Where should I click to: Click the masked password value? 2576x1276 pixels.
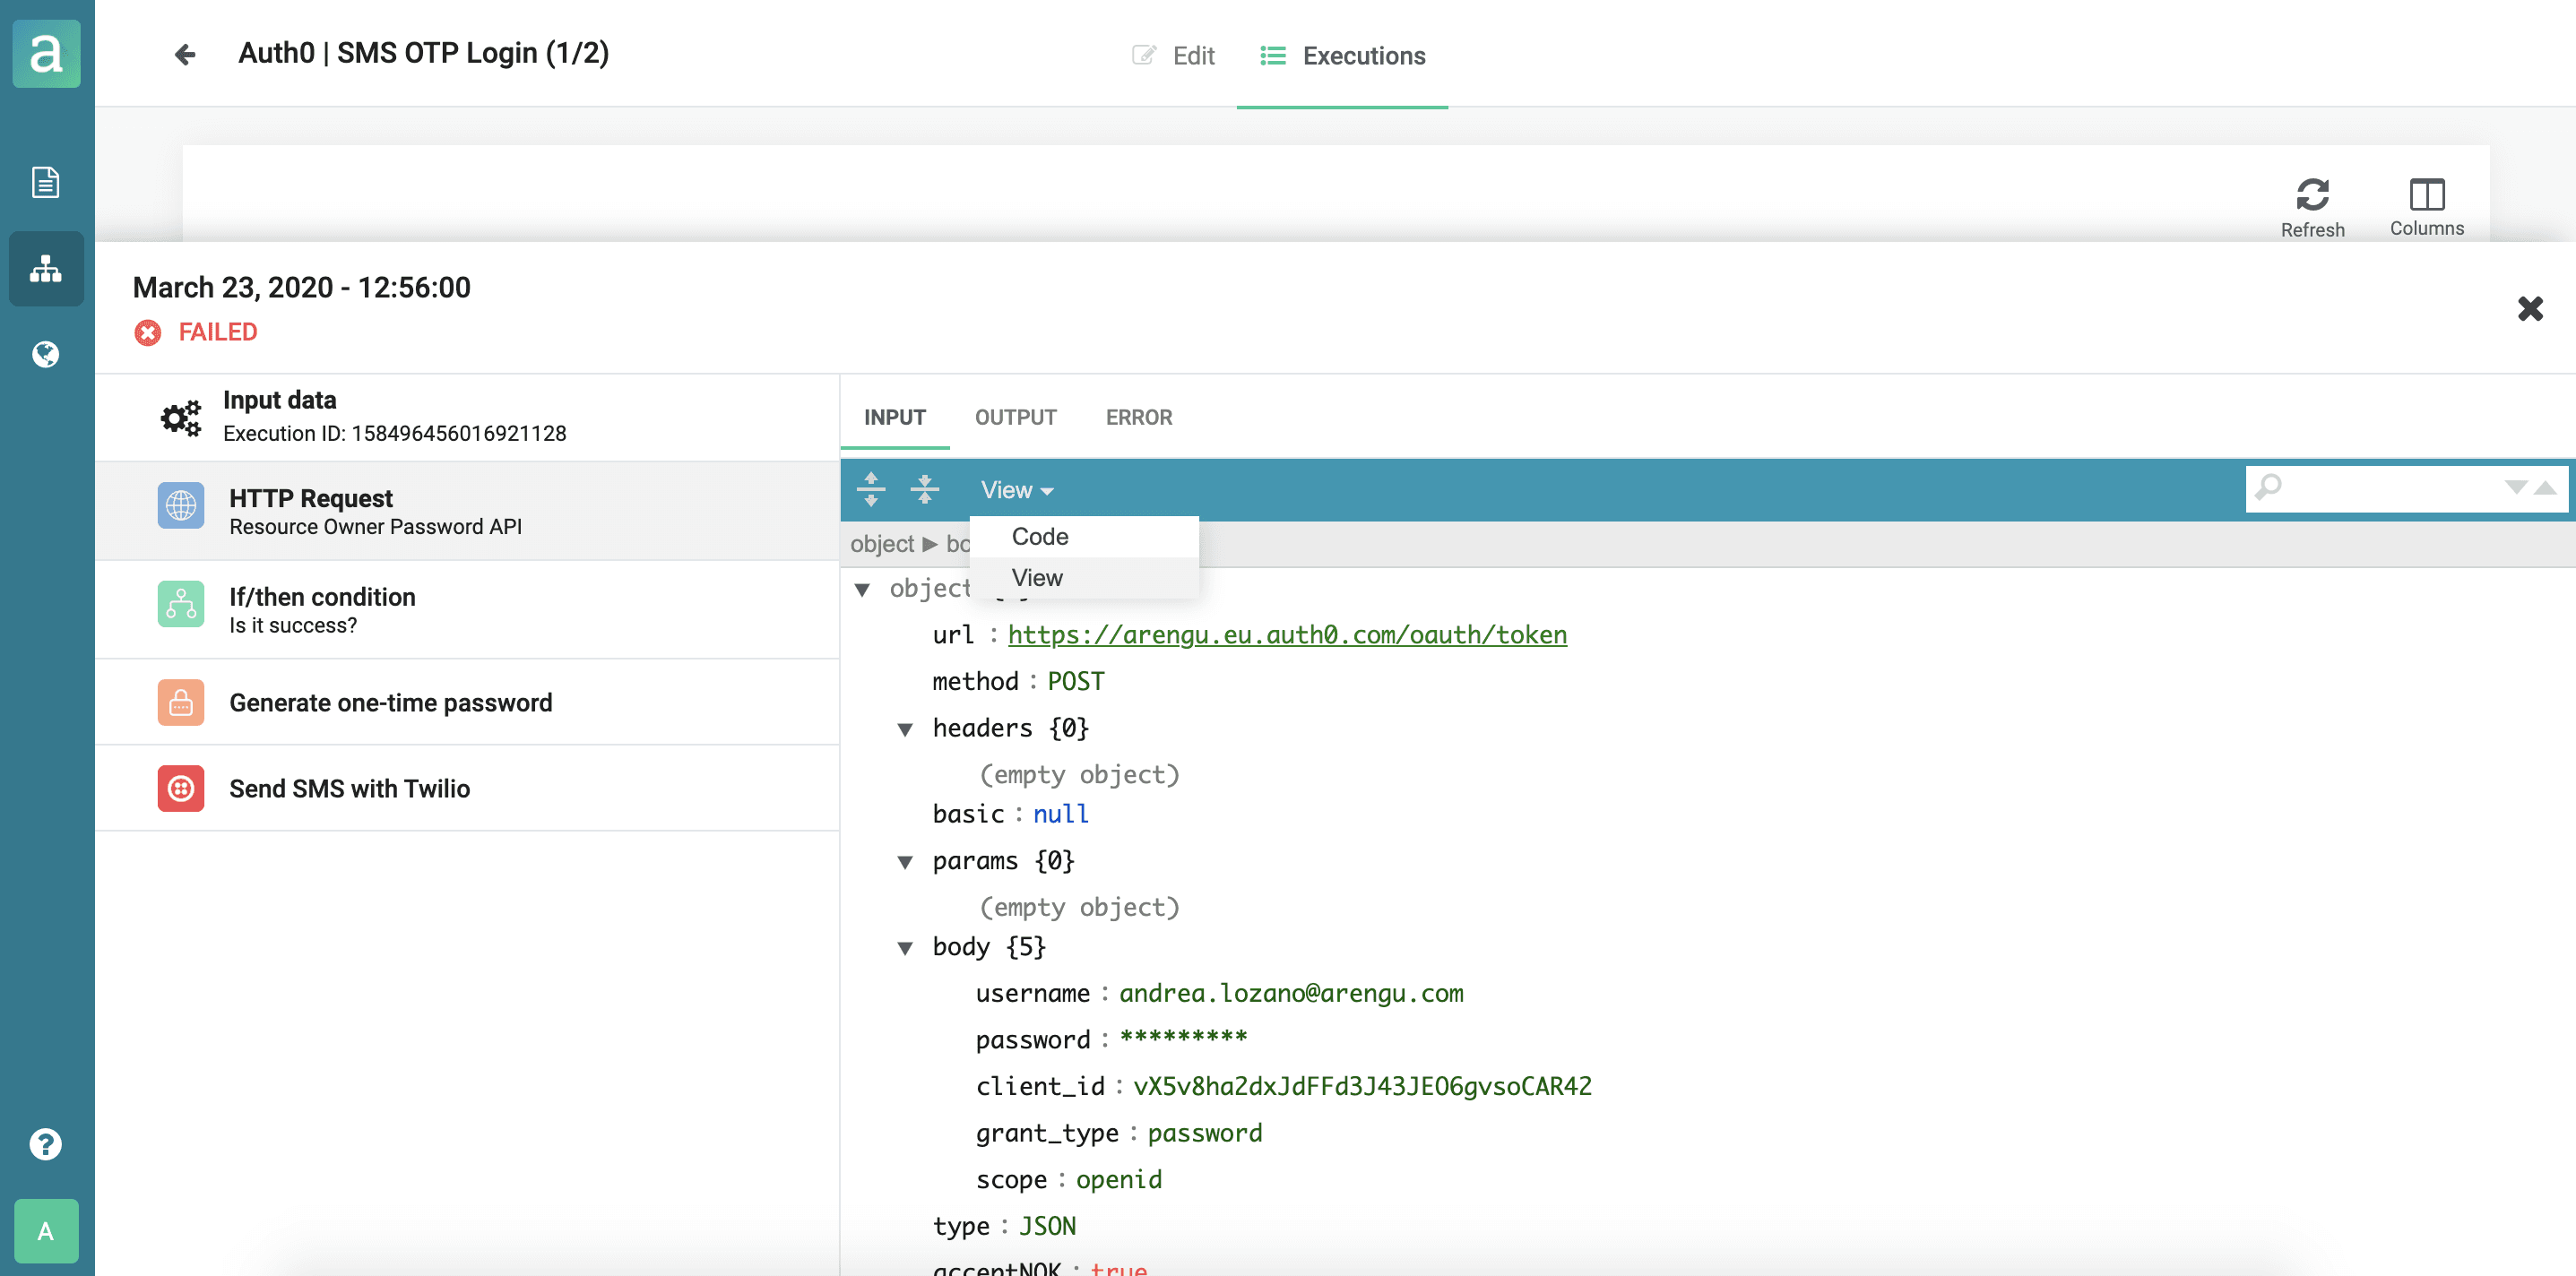(1183, 1038)
